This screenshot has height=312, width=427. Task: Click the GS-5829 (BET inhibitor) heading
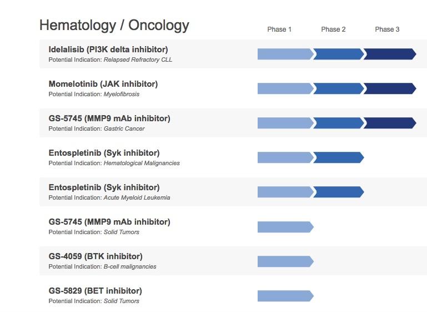[x=95, y=291]
